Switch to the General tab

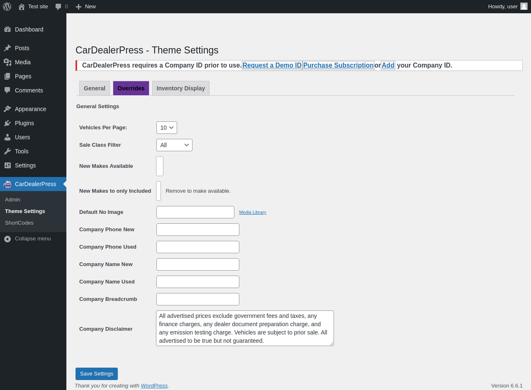tap(95, 88)
